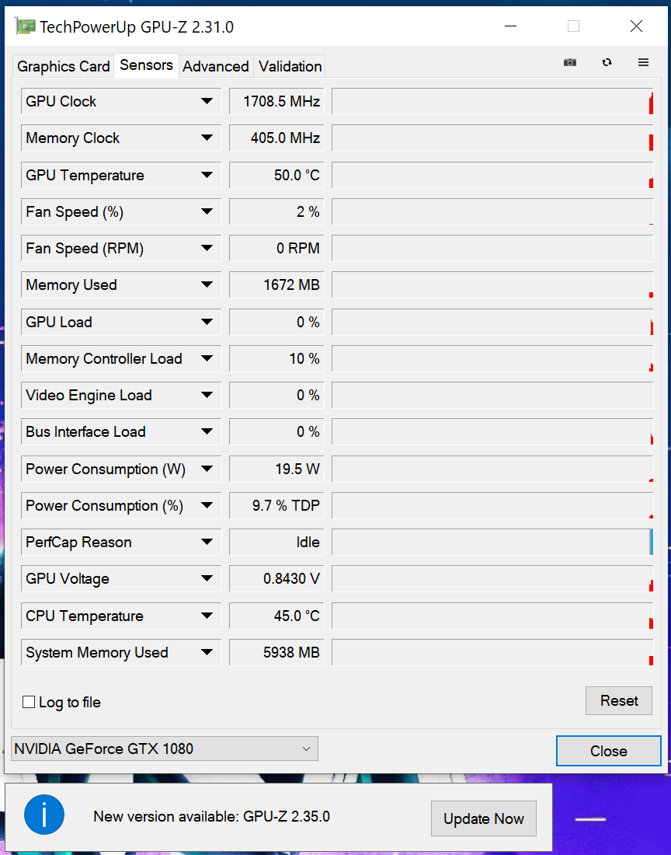Open the NVIDIA GeForce GTX 1080 selector
The height and width of the screenshot is (855, 671).
(165, 749)
